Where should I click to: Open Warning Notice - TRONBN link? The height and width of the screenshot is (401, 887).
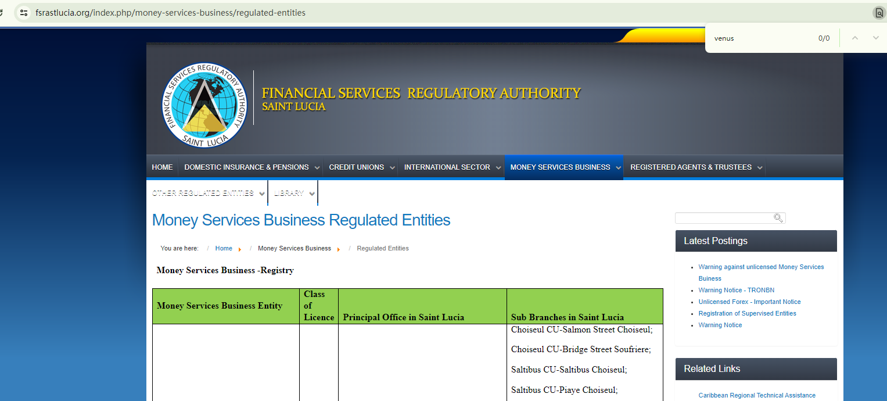pyautogui.click(x=736, y=290)
